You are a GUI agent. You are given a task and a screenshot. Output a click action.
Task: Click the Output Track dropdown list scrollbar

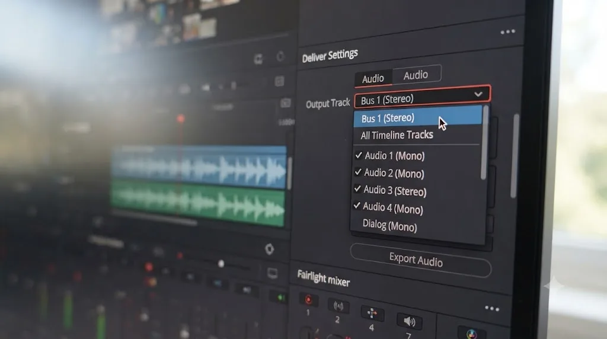(484, 143)
